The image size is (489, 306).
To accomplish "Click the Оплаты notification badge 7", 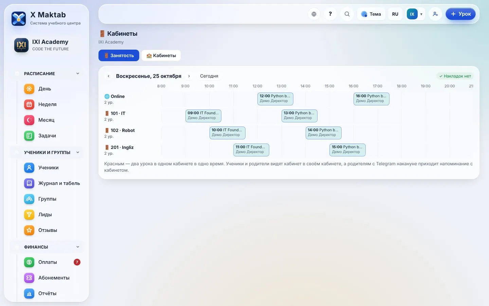I will point(77,262).
